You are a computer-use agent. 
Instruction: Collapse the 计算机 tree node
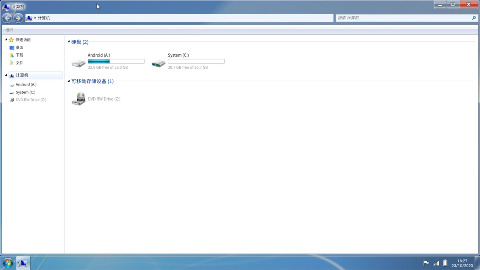pos(6,75)
